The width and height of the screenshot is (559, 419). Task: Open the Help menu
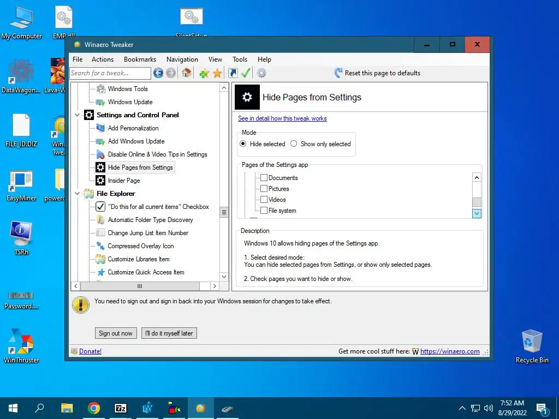[265, 59]
